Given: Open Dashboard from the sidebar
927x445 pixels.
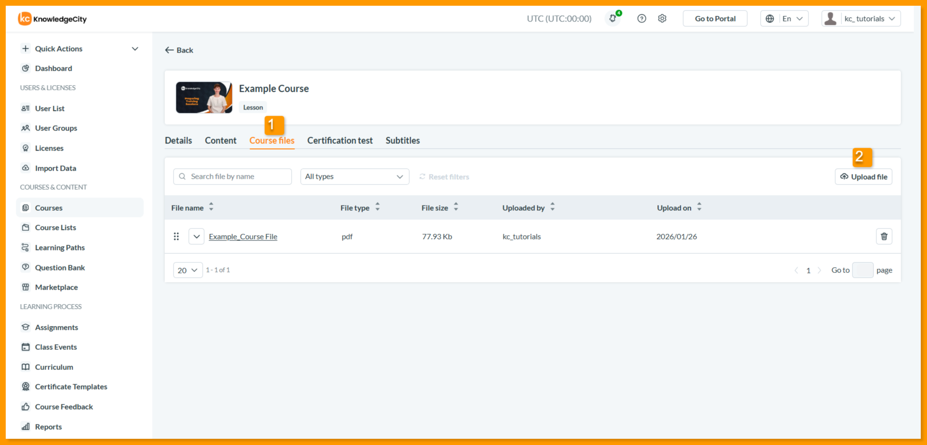Looking at the screenshot, I should 53,68.
